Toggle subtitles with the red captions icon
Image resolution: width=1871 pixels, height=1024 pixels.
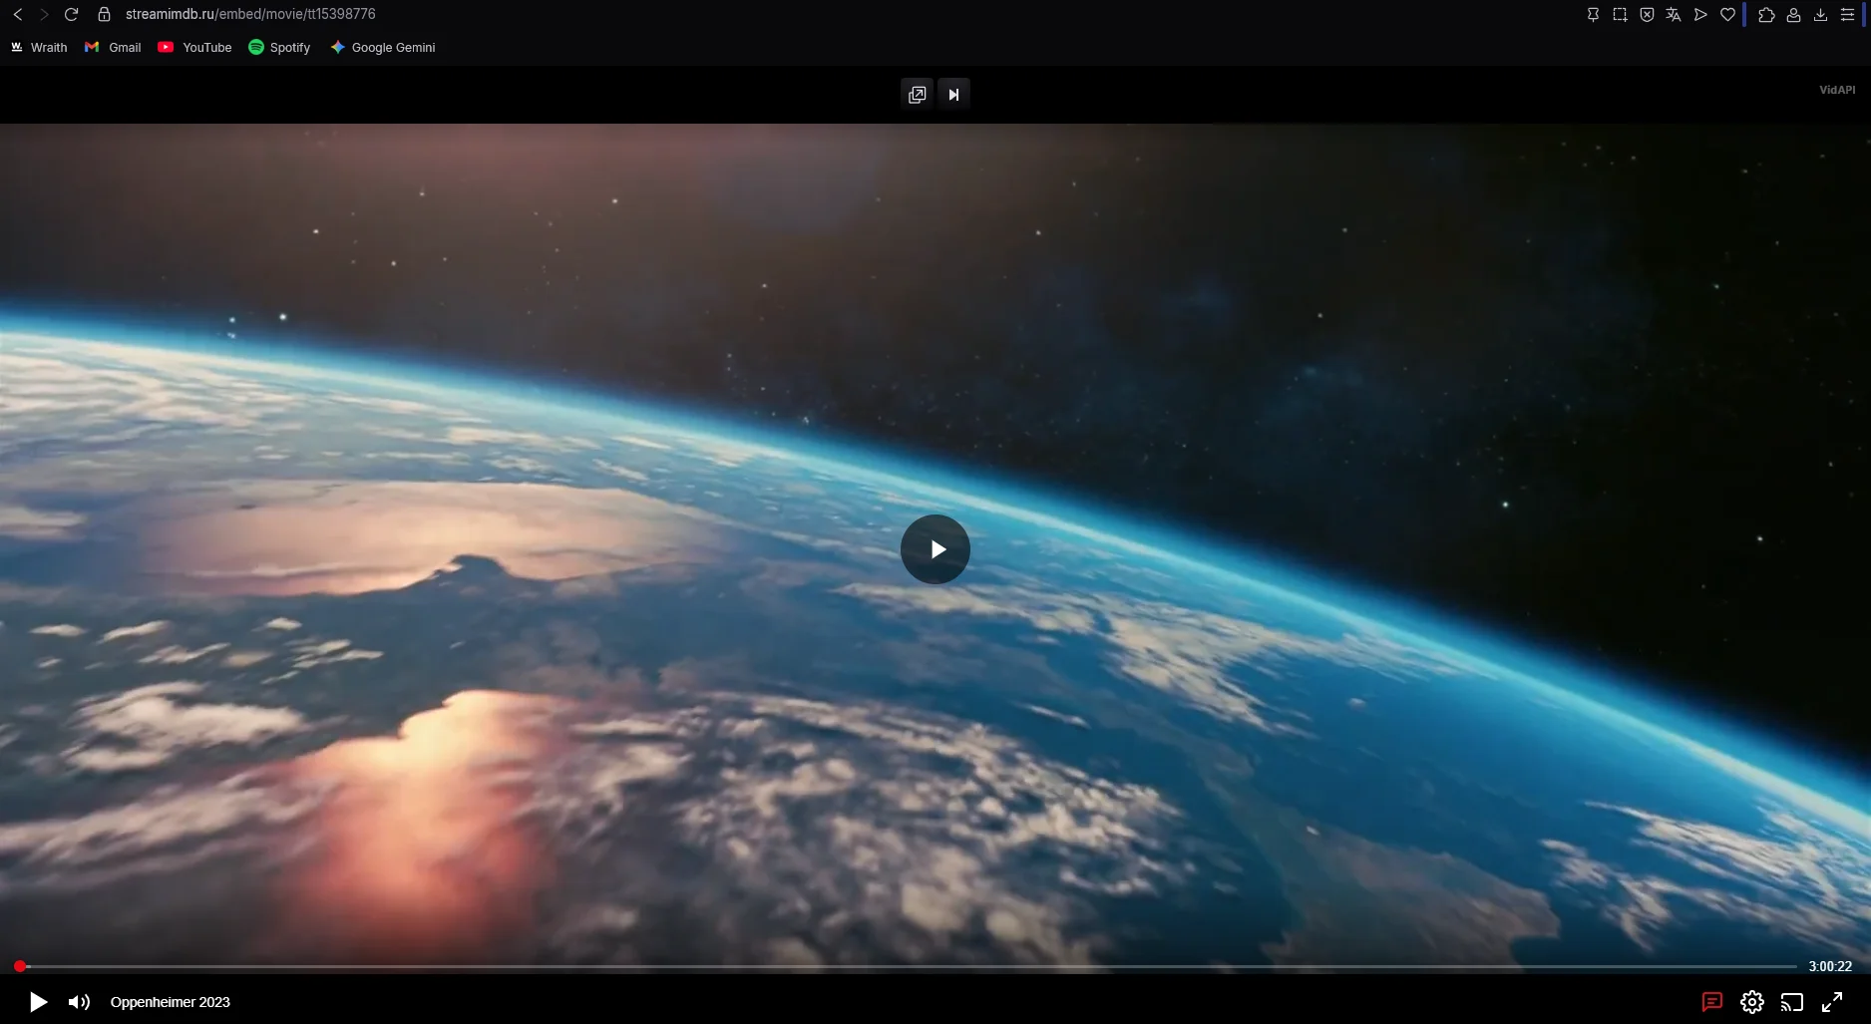pyautogui.click(x=1712, y=1002)
